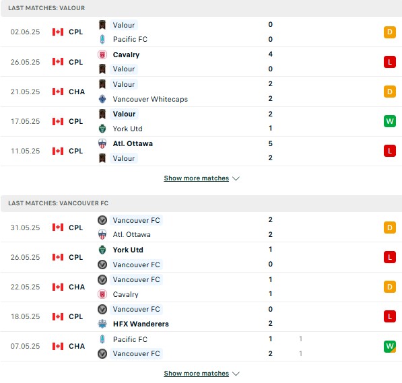
Task: Click Atl. Ottawa crest in 11.05.25 match
Action: 102,143
